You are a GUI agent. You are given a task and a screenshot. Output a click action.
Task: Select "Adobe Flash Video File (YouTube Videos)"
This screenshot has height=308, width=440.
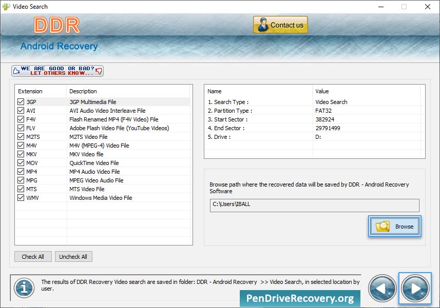coord(119,128)
